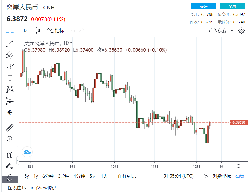This screenshot has height=192, width=248.
Task: Click the zoom in magnifier tool
Action: (9, 139)
